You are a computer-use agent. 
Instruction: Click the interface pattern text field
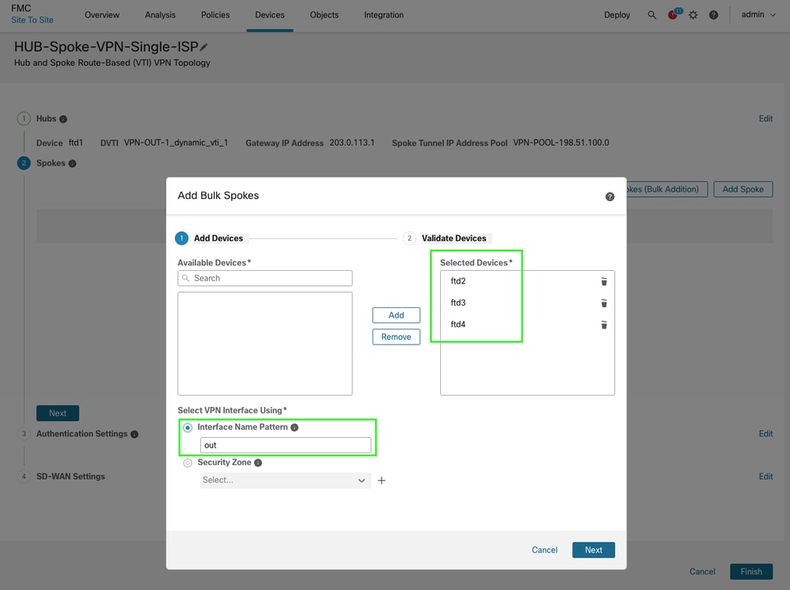(x=285, y=445)
